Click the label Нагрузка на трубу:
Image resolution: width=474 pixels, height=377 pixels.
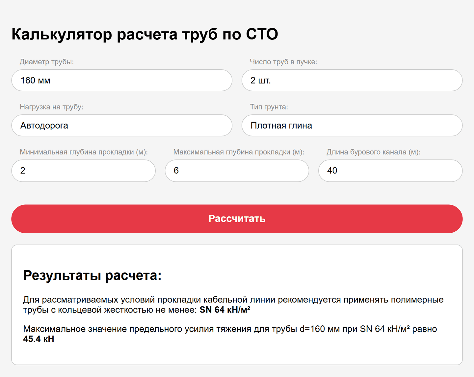(52, 107)
